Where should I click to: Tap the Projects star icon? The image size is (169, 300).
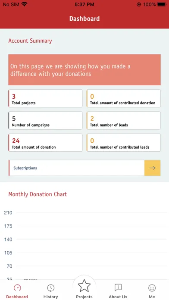pos(84,286)
